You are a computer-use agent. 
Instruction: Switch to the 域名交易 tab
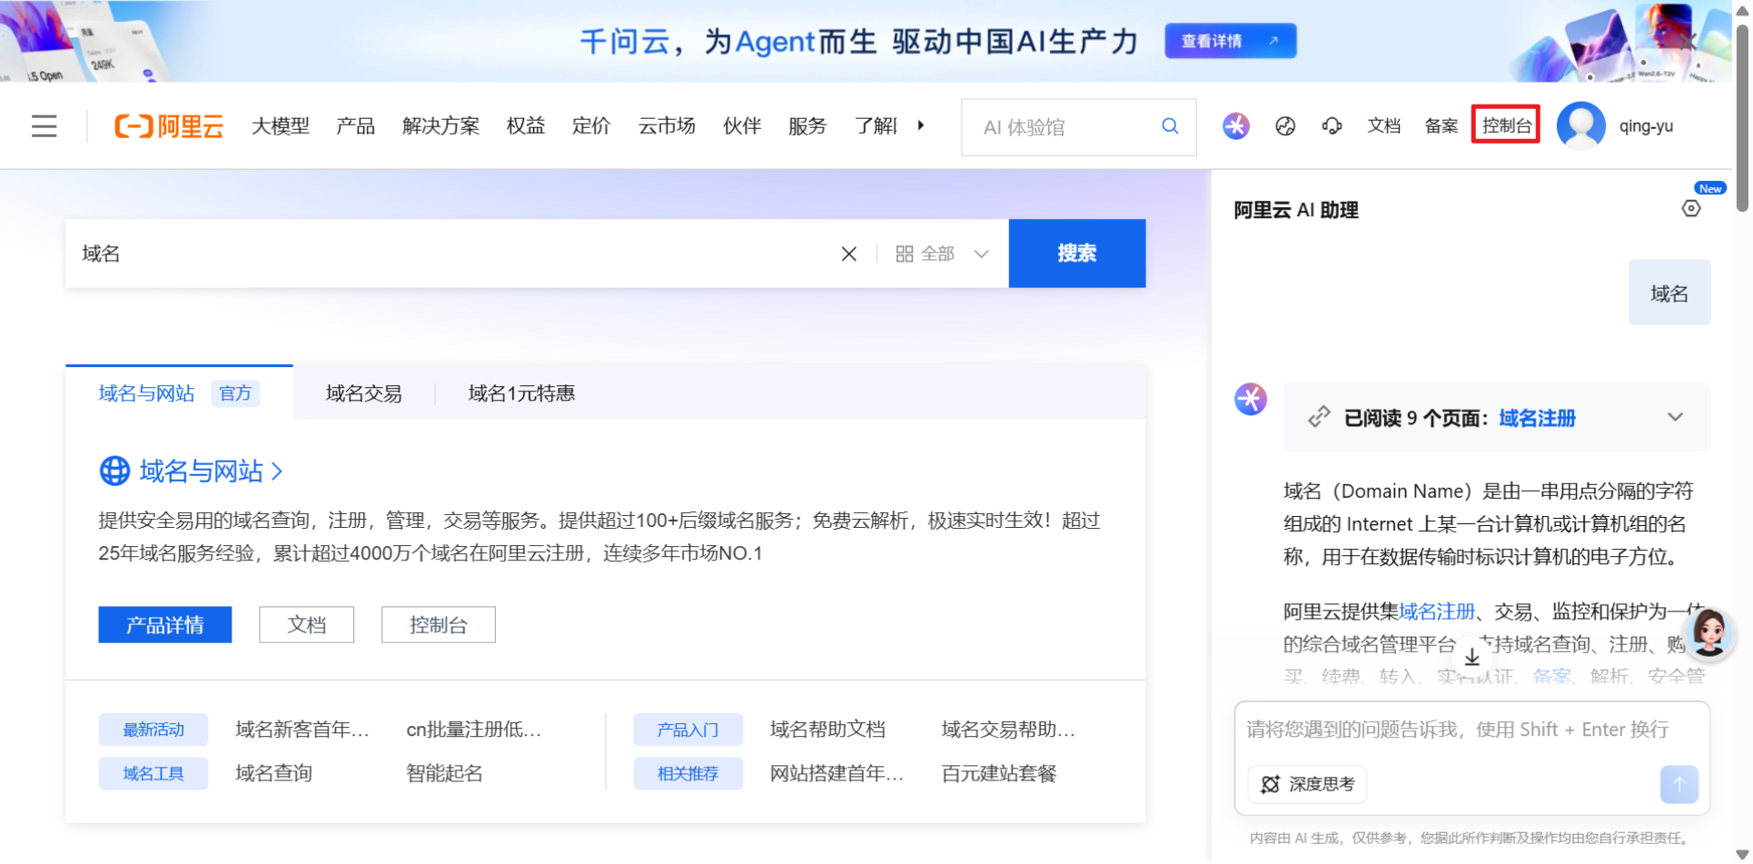[364, 393]
